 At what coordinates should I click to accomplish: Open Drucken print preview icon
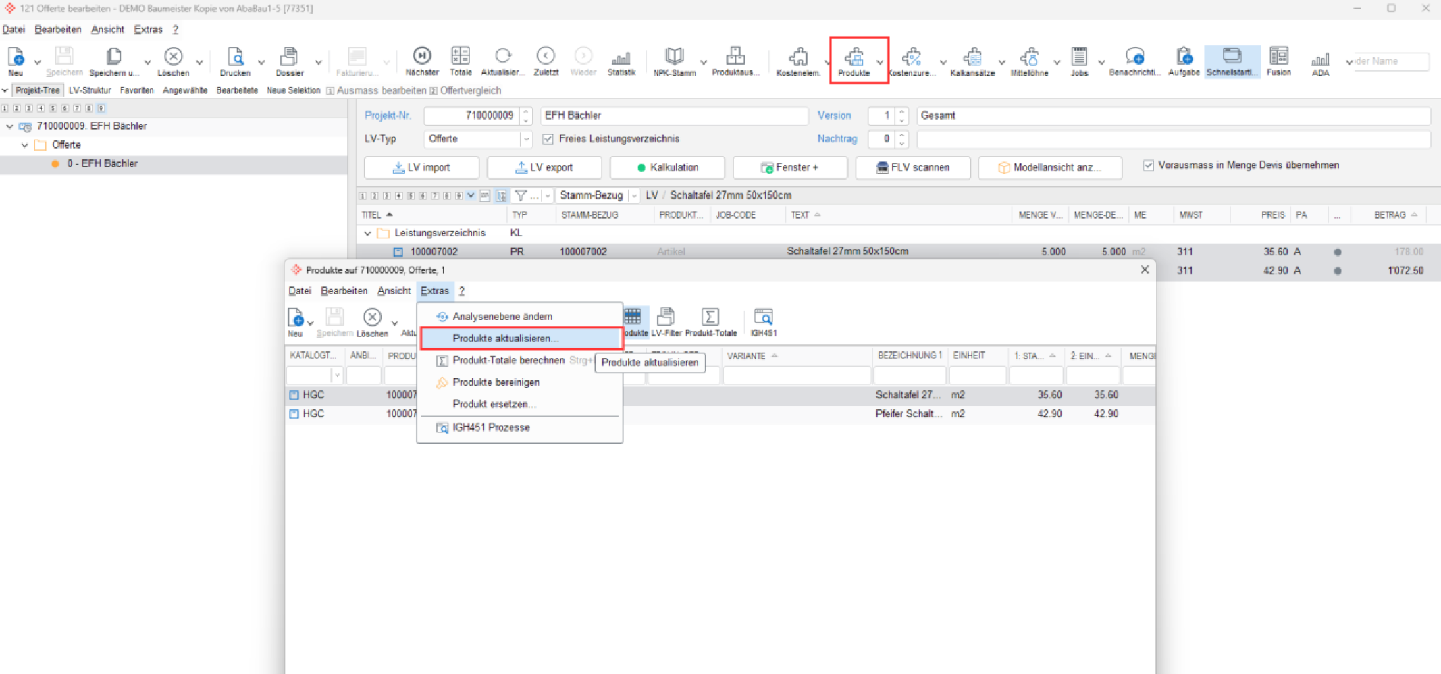(x=235, y=57)
